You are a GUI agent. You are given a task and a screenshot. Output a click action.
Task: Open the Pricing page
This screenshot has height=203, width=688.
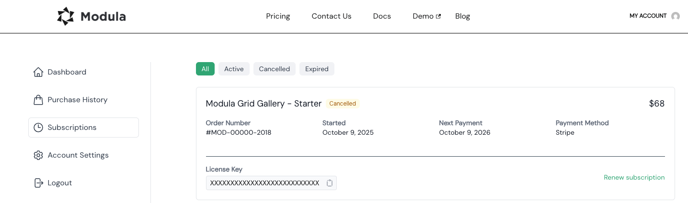(278, 16)
